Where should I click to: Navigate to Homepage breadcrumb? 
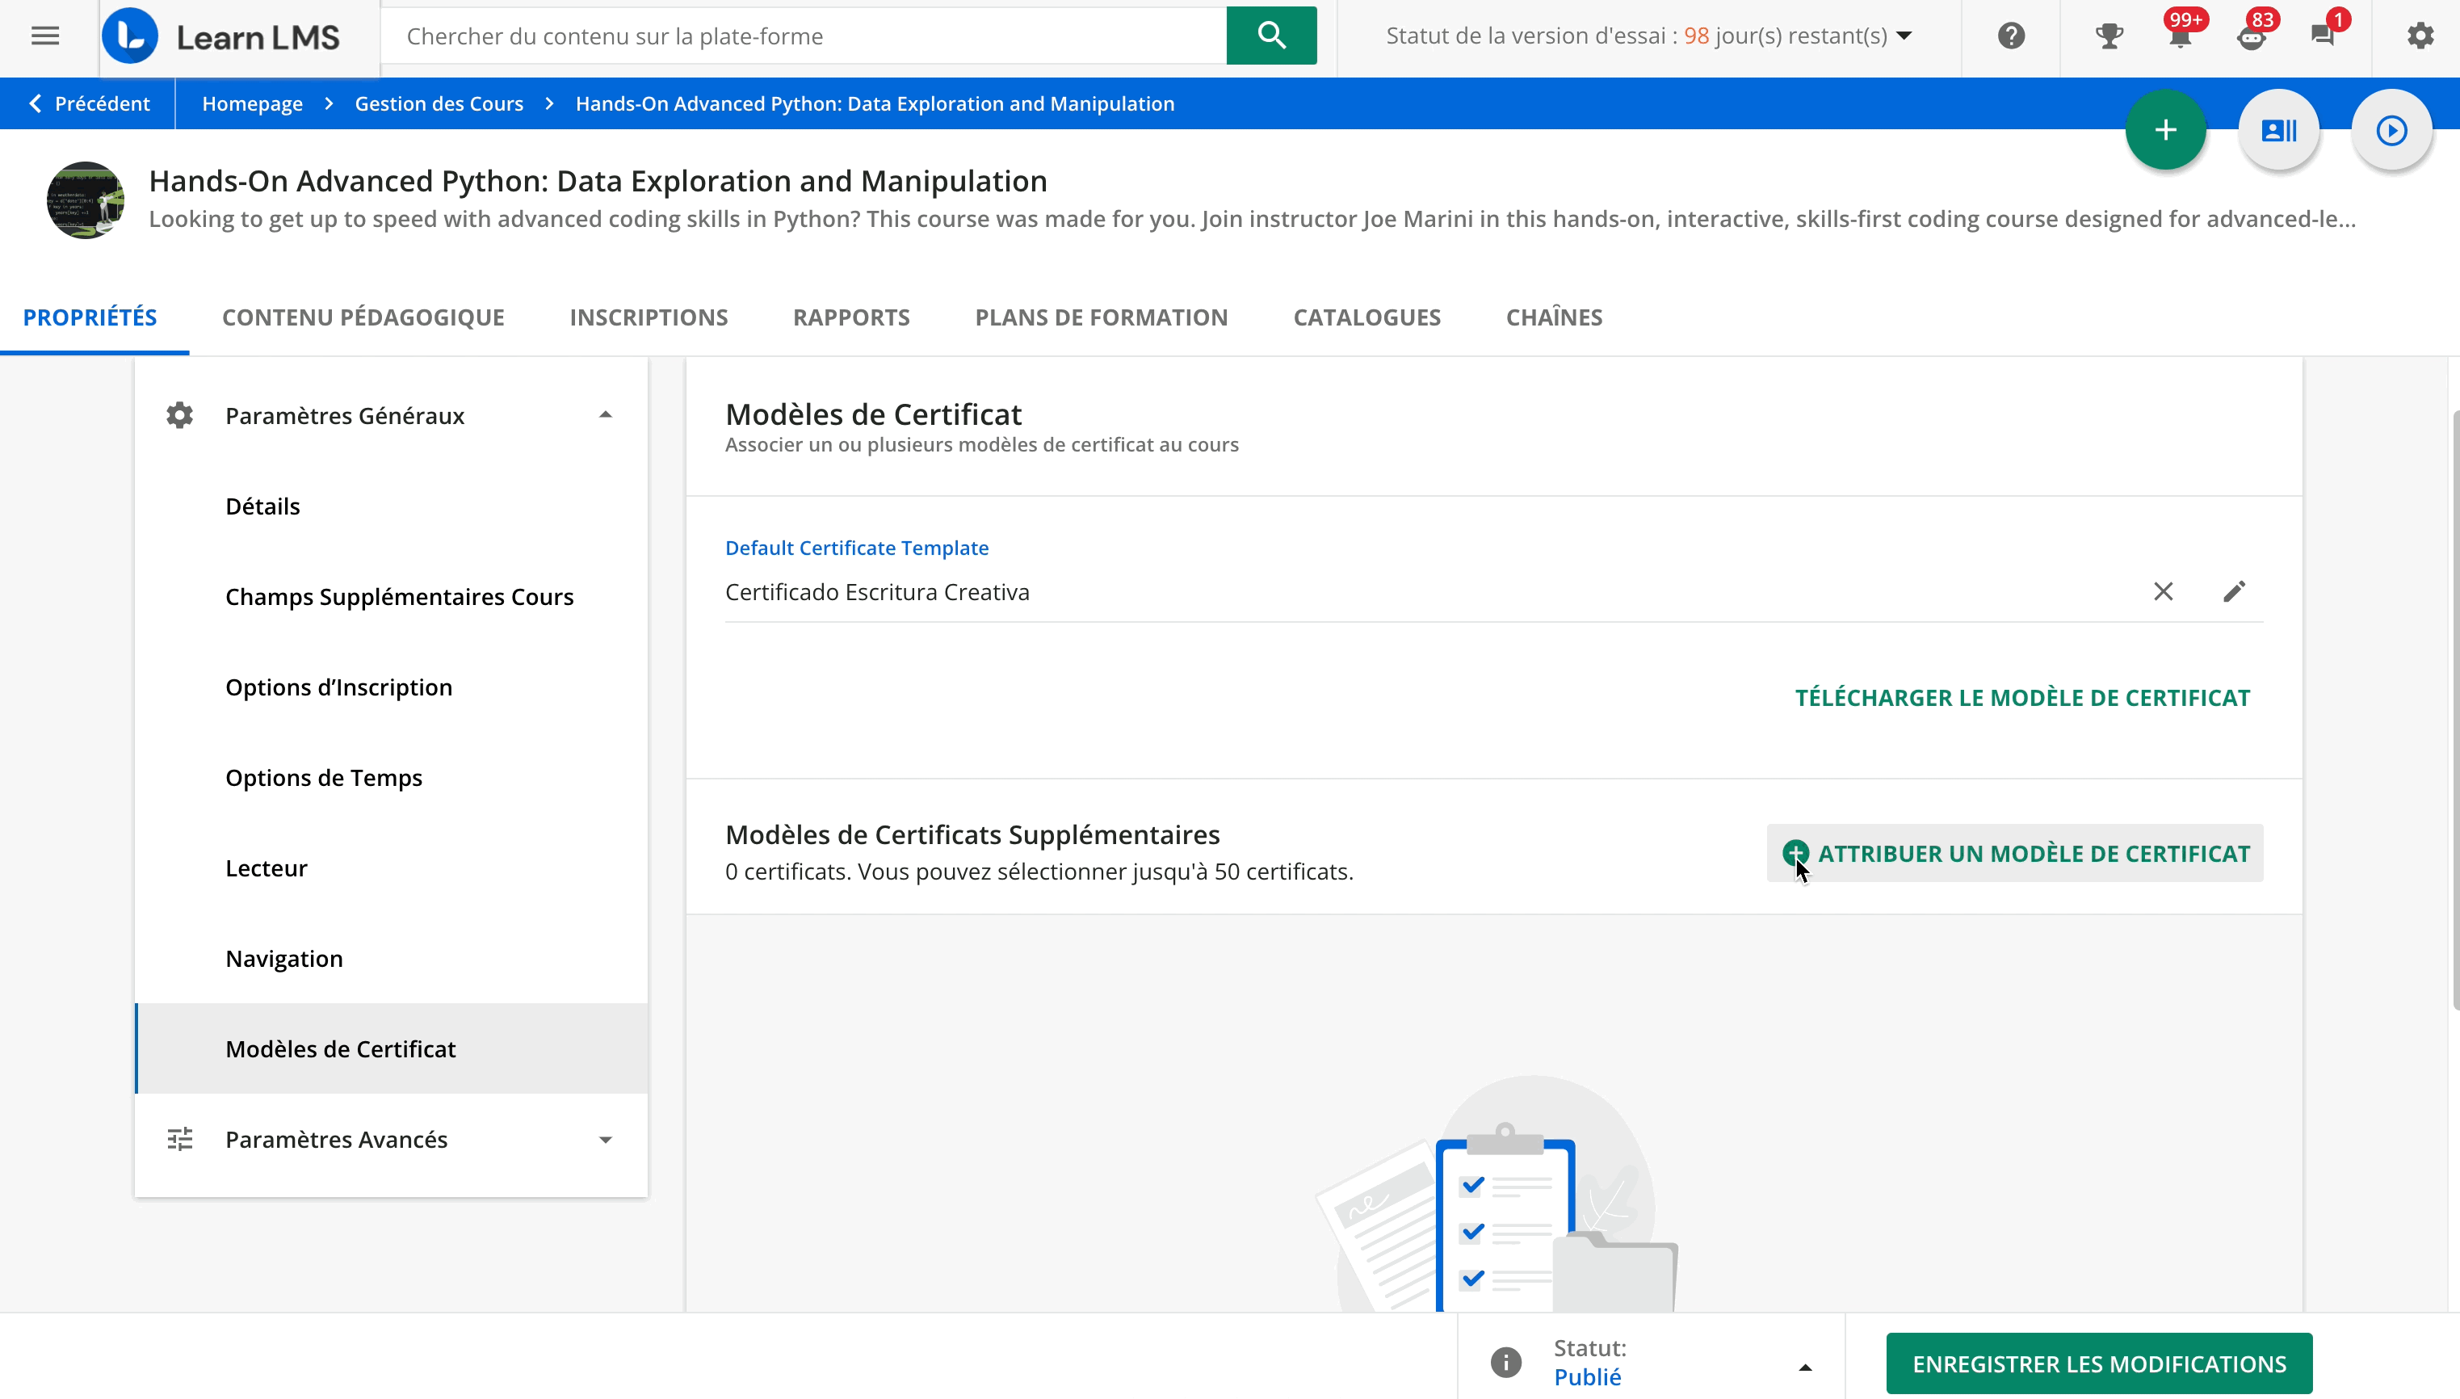pyautogui.click(x=253, y=103)
